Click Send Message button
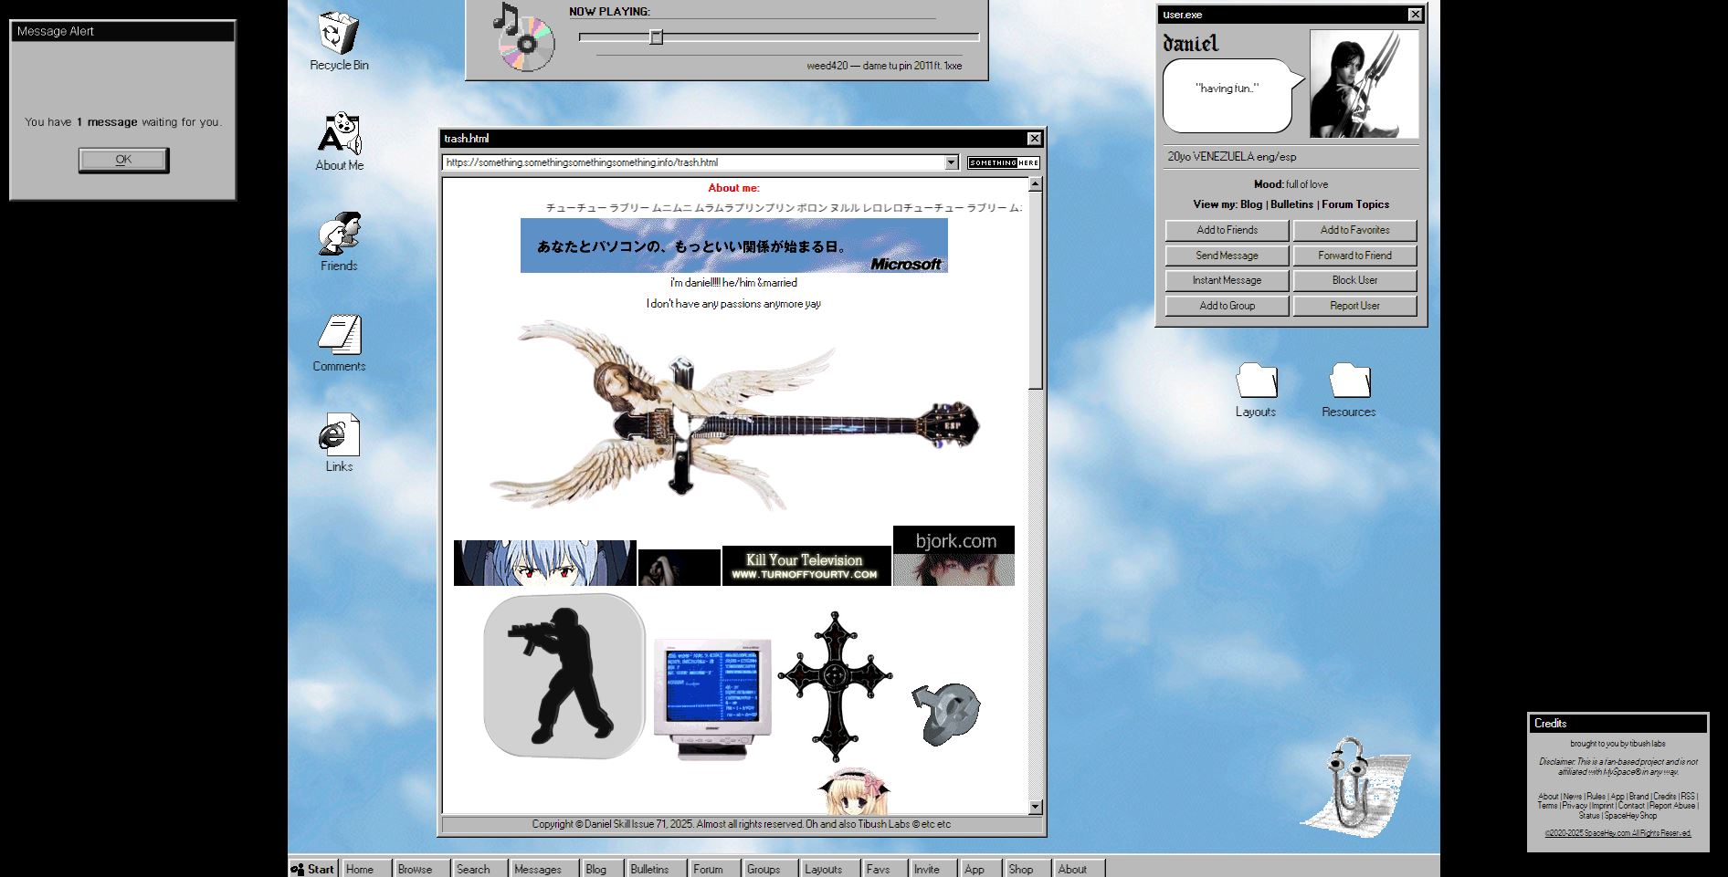This screenshot has height=877, width=1728. click(1227, 256)
